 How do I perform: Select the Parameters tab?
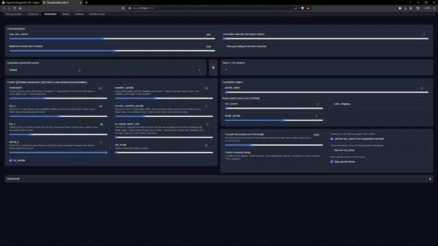pyautogui.click(x=50, y=14)
